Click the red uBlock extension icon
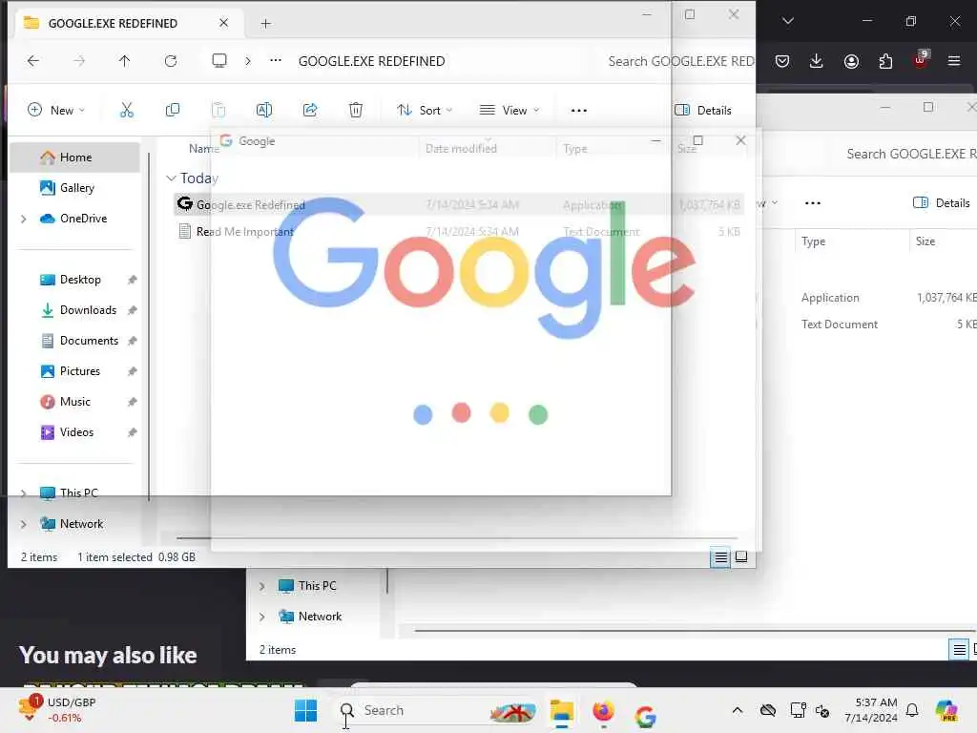The width and height of the screenshot is (977, 733). click(921, 60)
